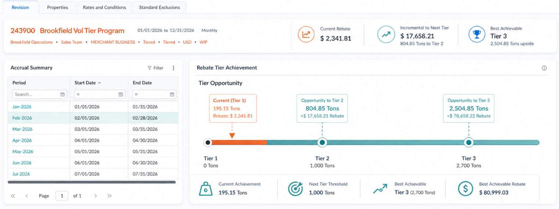Click the 1,000 Tons label under Tier 2

point(322,166)
